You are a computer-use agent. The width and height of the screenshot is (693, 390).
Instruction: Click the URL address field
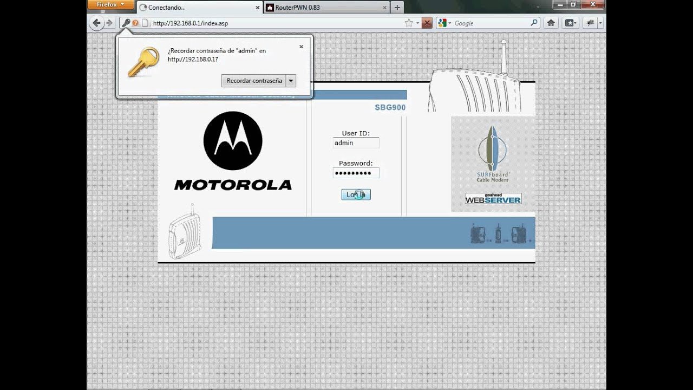point(276,23)
